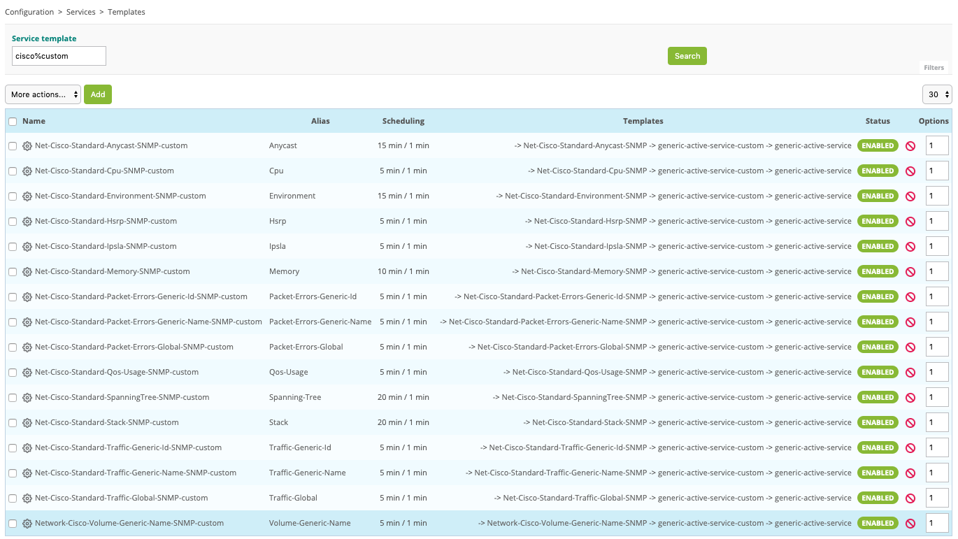The width and height of the screenshot is (958, 539).
Task: Click gear icon for Net-Cisco-Standard-Hsrp-SNMP-custom
Action: [27, 221]
